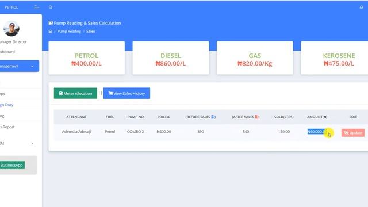The image size is (368, 207).
Task: Select the Sales breadcrumb item
Action: tap(91, 32)
